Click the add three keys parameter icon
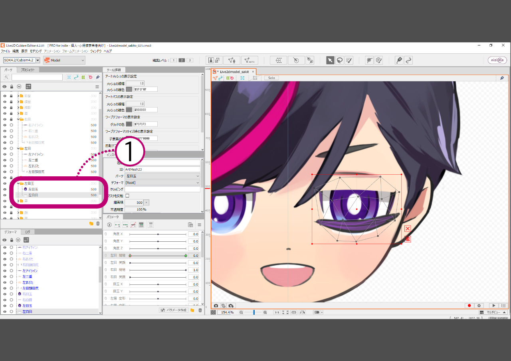Viewport: 511px width, 361px height. coord(125,225)
